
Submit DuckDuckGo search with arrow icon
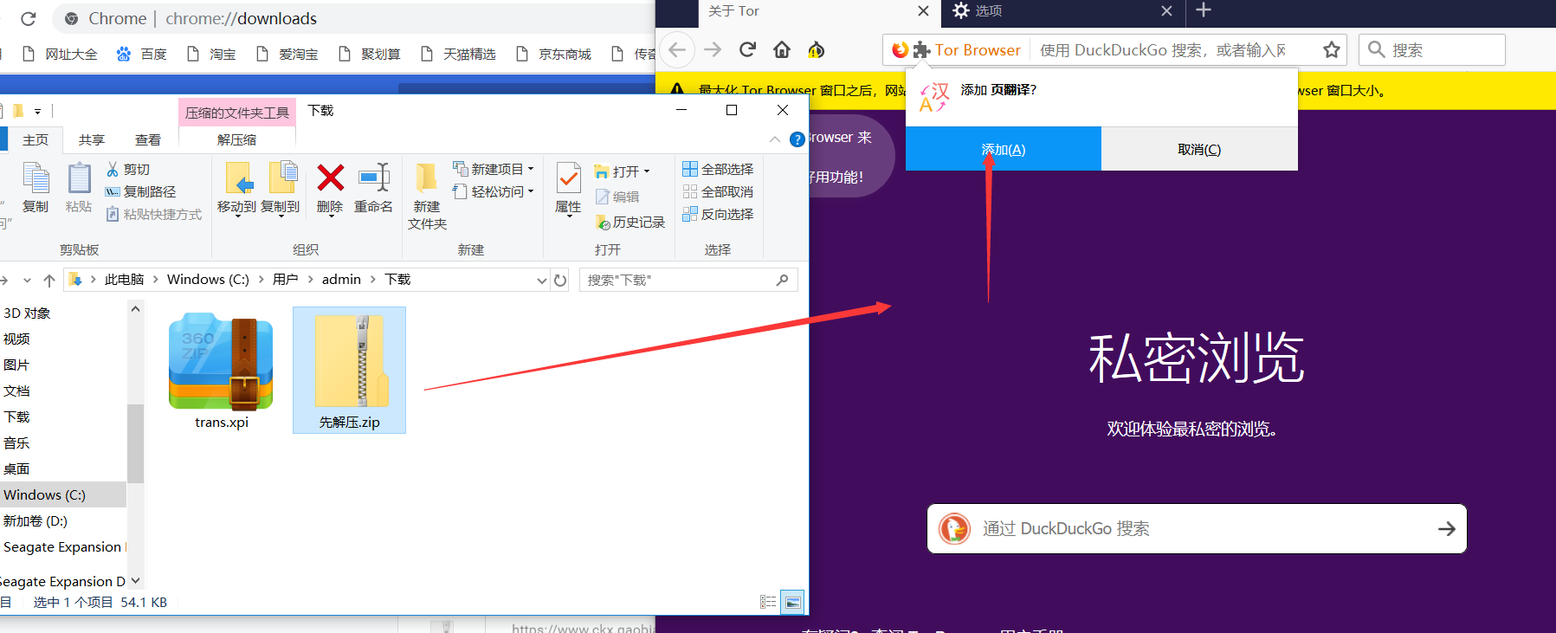pyautogui.click(x=1446, y=528)
